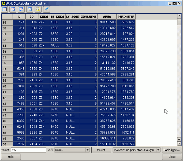This screenshot has width=183, height=161.
Task: Zoom map to selected rows (magnifier icon)
Action: [38, 9]
